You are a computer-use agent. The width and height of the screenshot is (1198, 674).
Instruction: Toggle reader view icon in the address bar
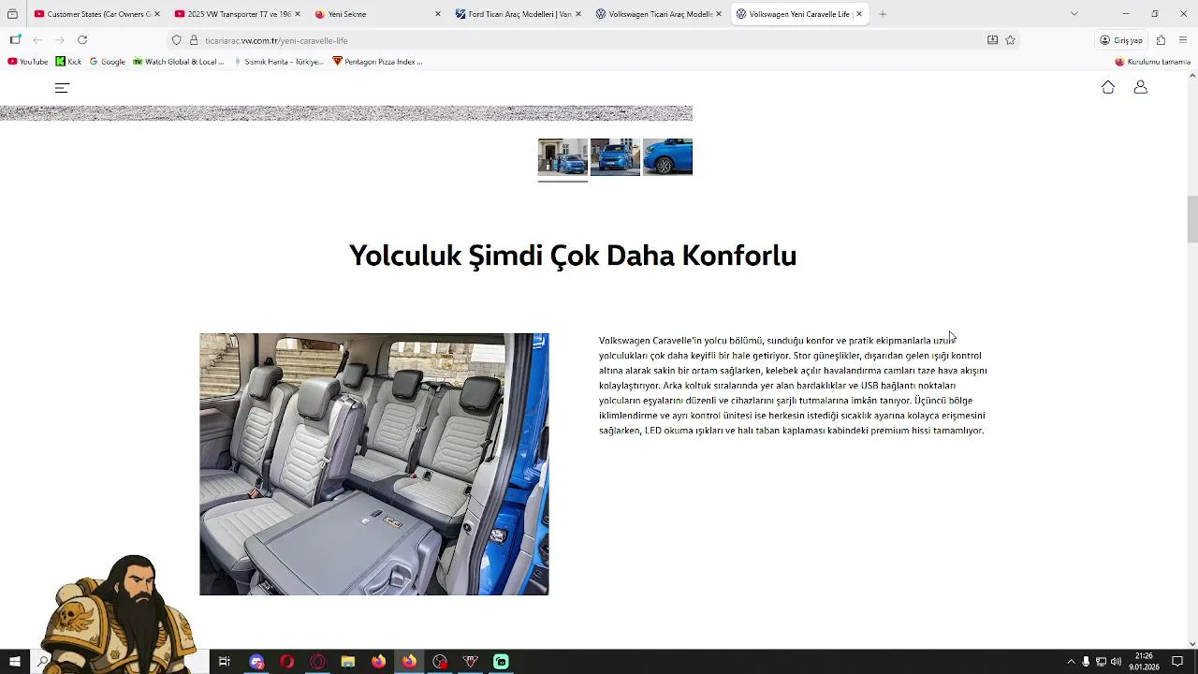(x=992, y=40)
